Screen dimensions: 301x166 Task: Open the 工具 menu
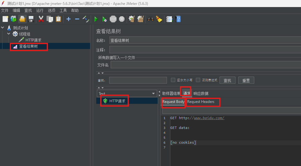(x=63, y=10)
